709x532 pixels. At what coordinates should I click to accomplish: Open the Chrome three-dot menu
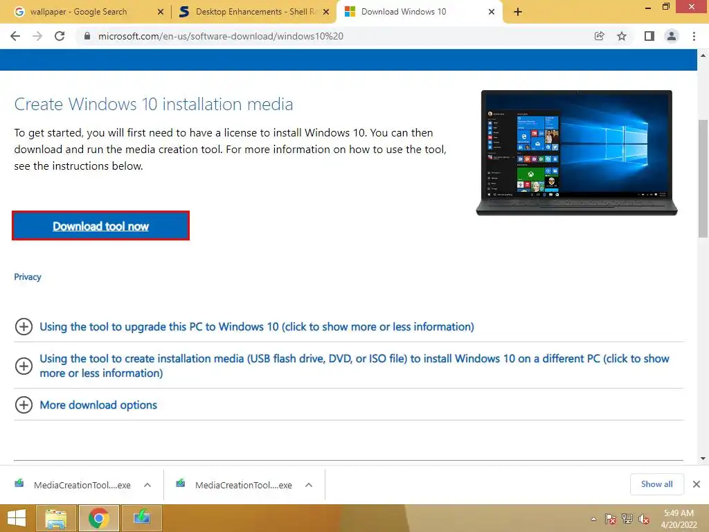coord(694,36)
